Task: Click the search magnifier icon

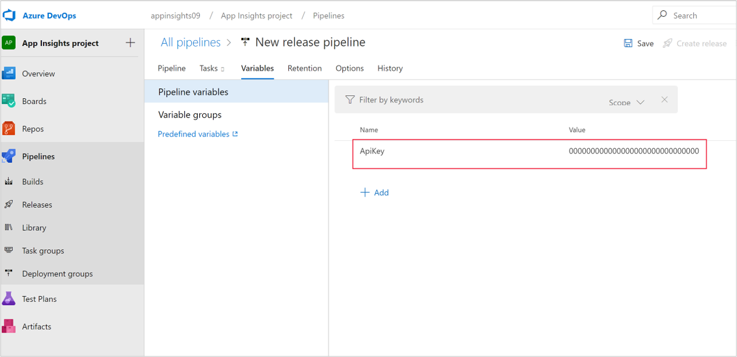Action: 663,15
